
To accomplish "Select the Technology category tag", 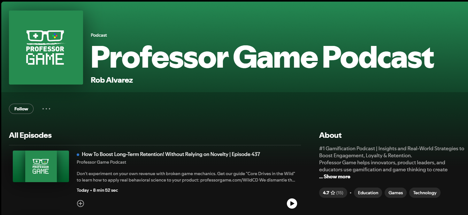I will (x=425, y=193).
